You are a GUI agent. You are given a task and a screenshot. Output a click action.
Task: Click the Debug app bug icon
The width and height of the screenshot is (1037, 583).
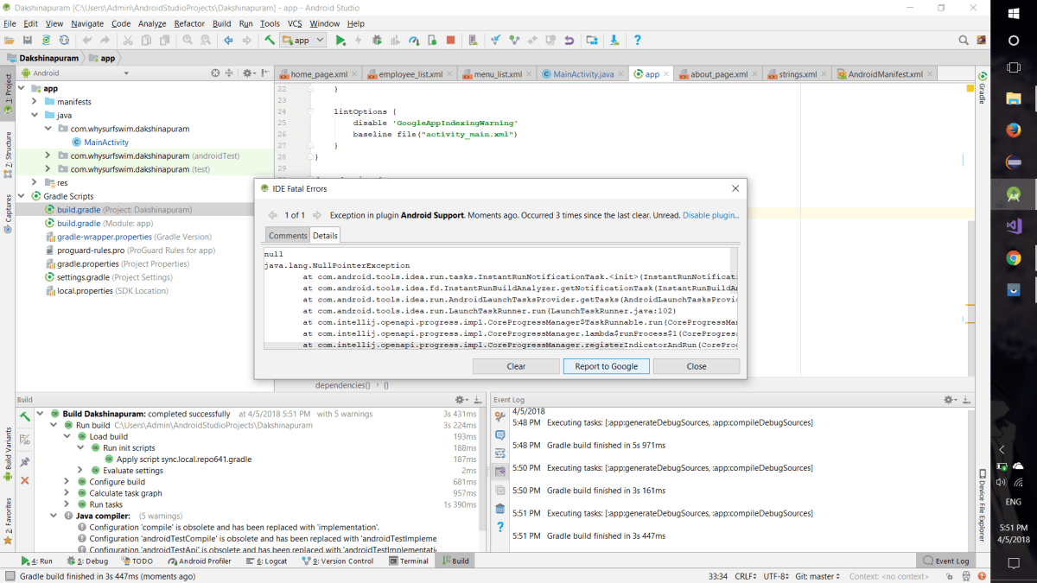[377, 41]
